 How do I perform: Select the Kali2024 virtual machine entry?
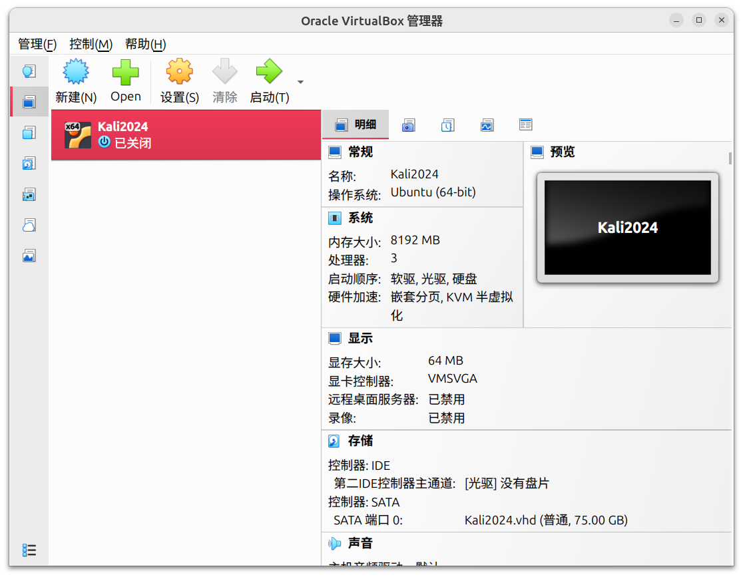186,135
